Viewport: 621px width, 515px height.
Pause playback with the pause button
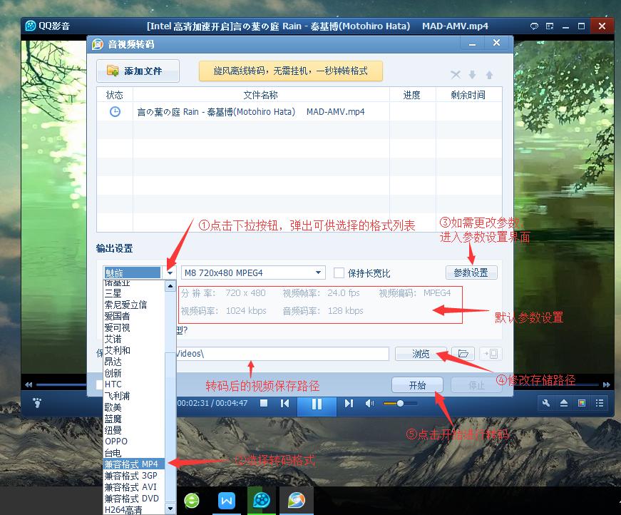coord(318,403)
